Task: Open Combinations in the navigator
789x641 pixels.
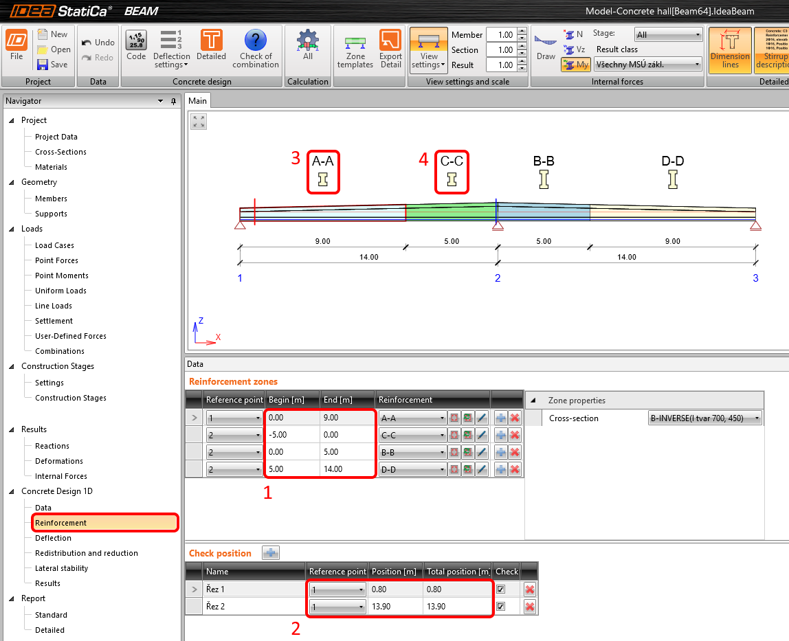Action: (x=59, y=351)
